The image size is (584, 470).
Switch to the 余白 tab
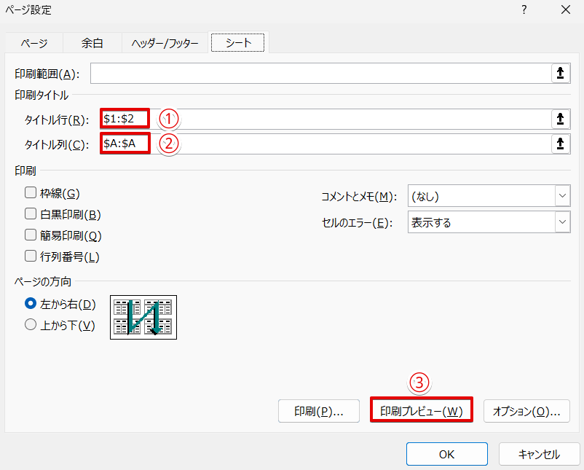92,42
